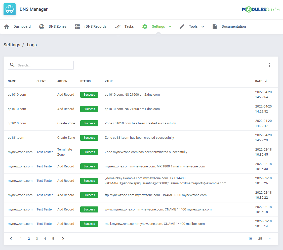Click 'Zone cp181.com has been created successfully' text
The height and width of the screenshot is (250, 283).
pos(139,138)
